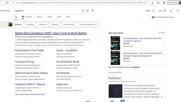Open Log In - Contentful link
Image resolution: width=181 pixels, height=102 pixels.
point(67,50)
